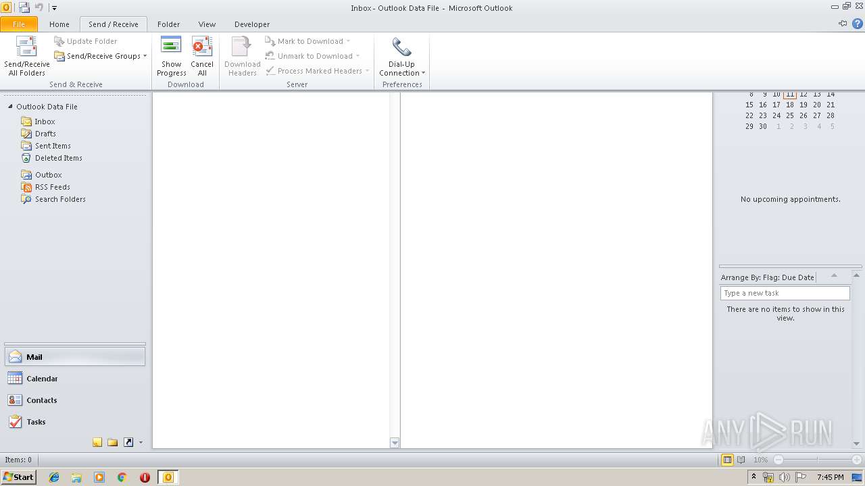Click the 10% zoom level
Viewport: 865px width, 486px height.
point(760,460)
